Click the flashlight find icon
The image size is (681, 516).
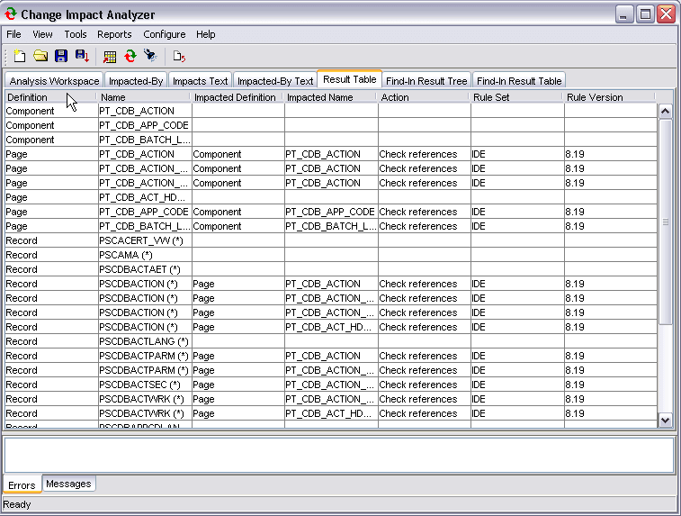tap(151, 56)
